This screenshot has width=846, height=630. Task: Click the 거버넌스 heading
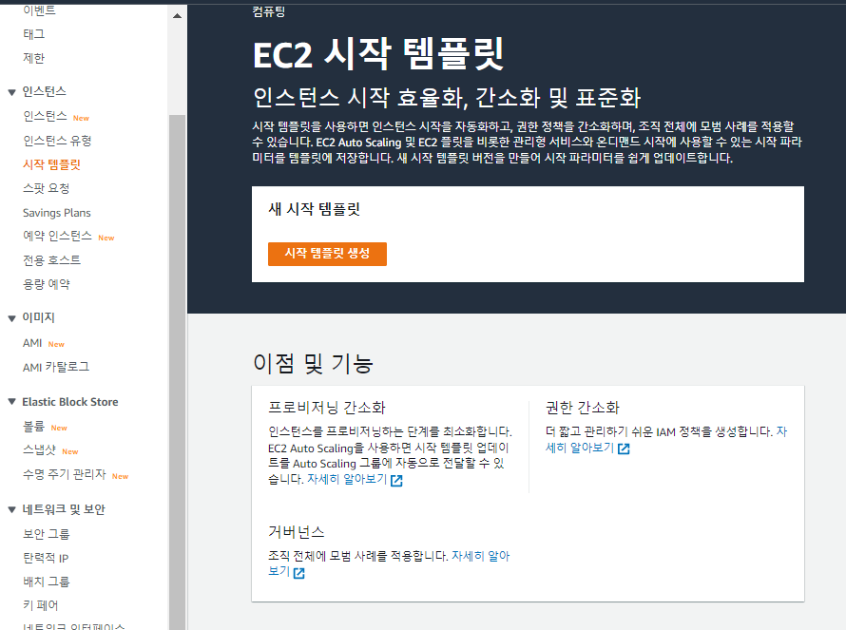297,532
